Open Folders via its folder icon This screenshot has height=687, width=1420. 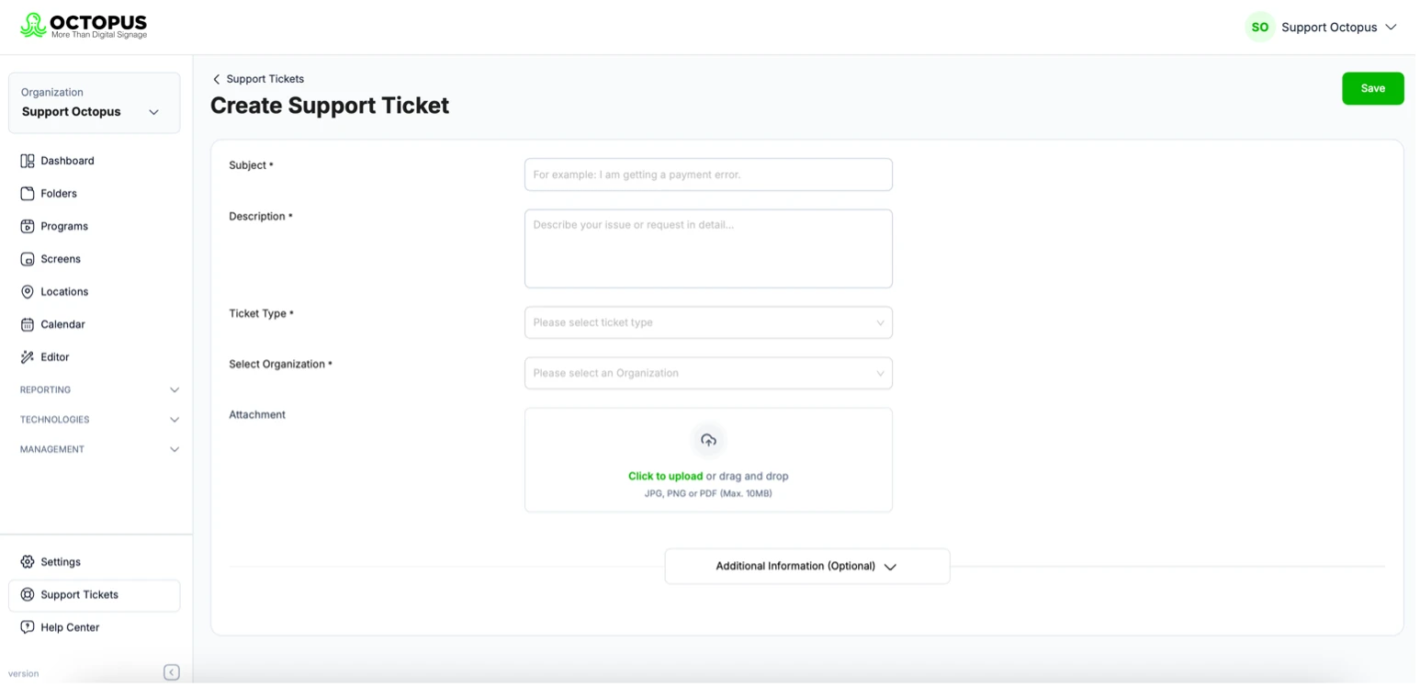pos(28,194)
